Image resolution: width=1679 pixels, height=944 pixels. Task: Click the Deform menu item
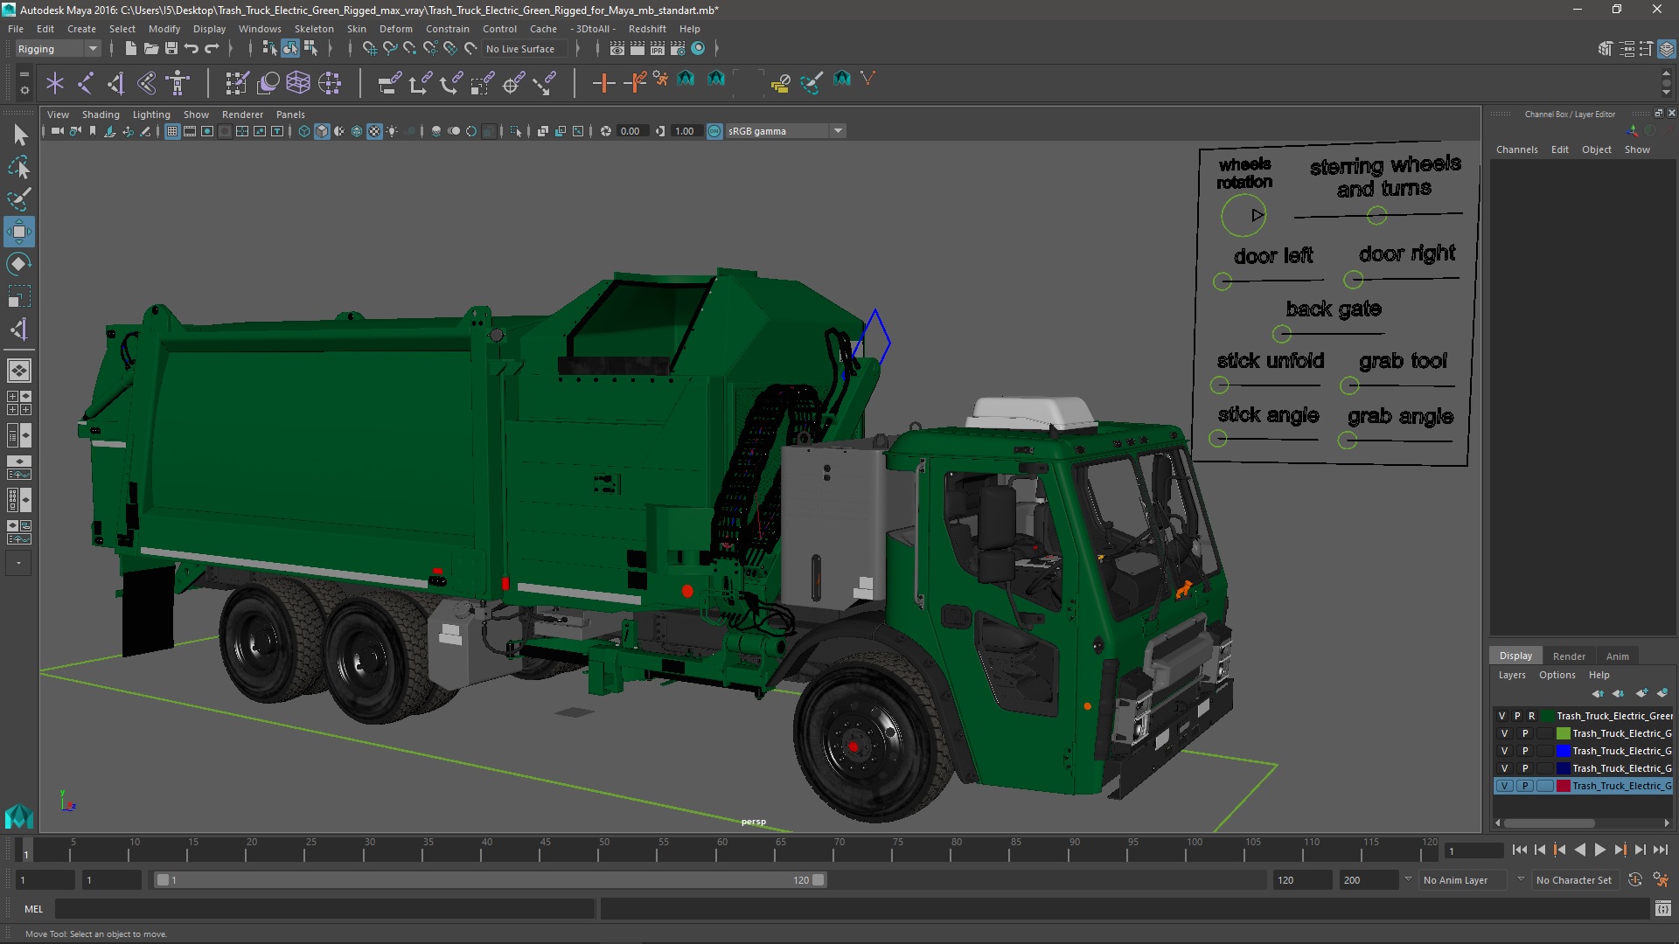pos(398,29)
